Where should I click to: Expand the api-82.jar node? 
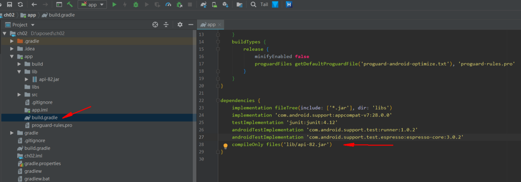pyautogui.click(x=27, y=79)
